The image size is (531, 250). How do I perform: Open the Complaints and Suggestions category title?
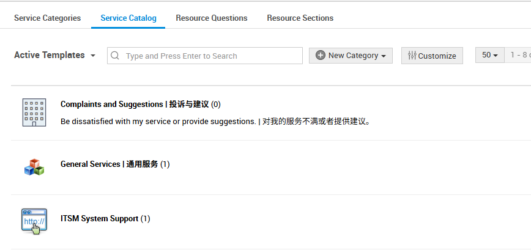(141, 104)
